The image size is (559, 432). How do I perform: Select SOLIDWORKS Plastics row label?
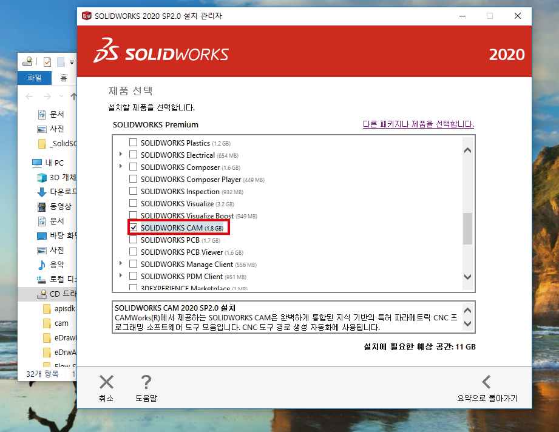(185, 143)
